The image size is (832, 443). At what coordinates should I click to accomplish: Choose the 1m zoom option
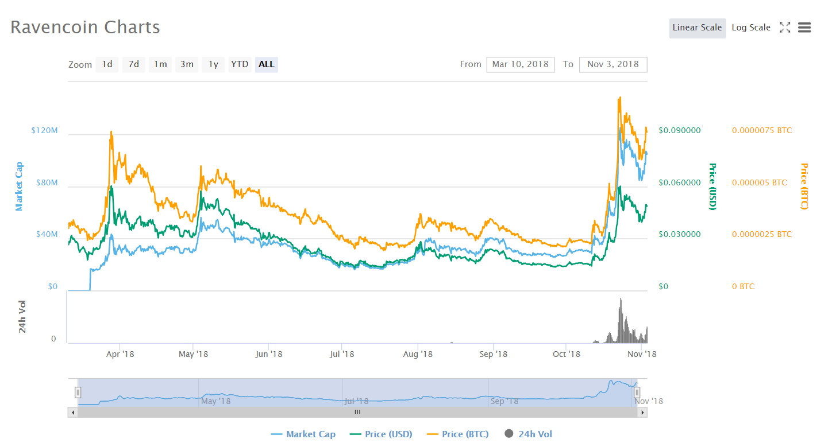pos(160,64)
